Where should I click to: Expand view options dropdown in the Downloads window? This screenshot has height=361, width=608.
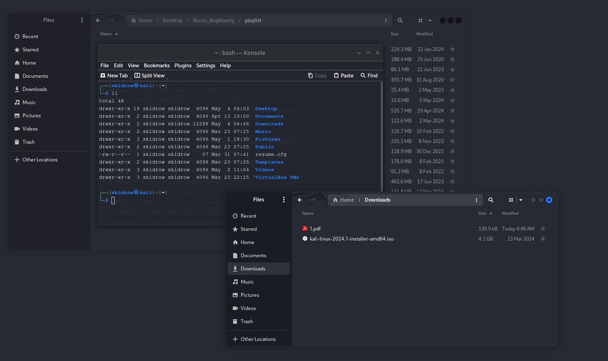point(520,200)
